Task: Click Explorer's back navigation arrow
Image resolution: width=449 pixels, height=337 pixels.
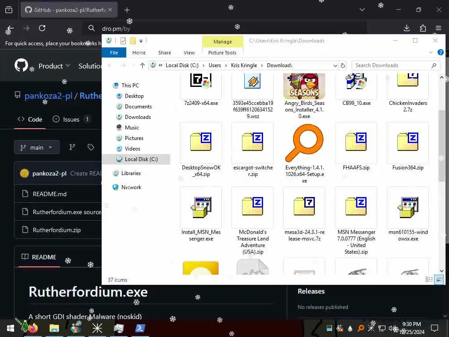Action: (x=110, y=66)
